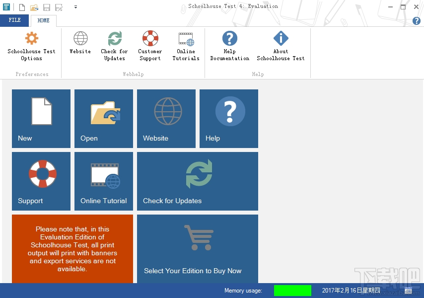Viewport: 424px width, 298px height.
Task: Expand quick access toolbar customize arrow
Action: tap(75, 7)
